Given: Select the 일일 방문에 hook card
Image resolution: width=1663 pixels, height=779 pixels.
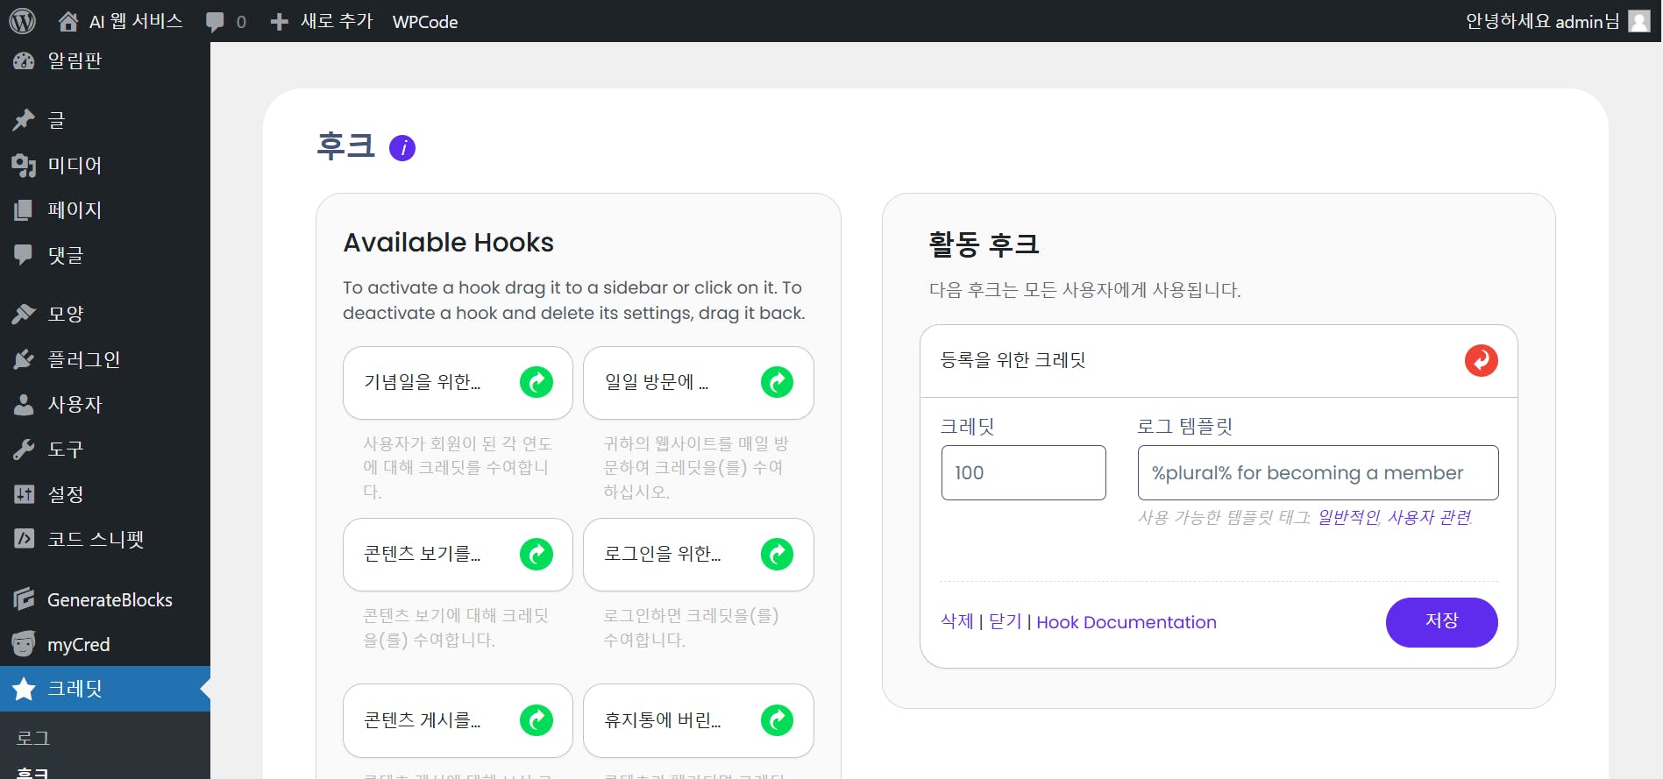Looking at the screenshot, I should click(699, 383).
